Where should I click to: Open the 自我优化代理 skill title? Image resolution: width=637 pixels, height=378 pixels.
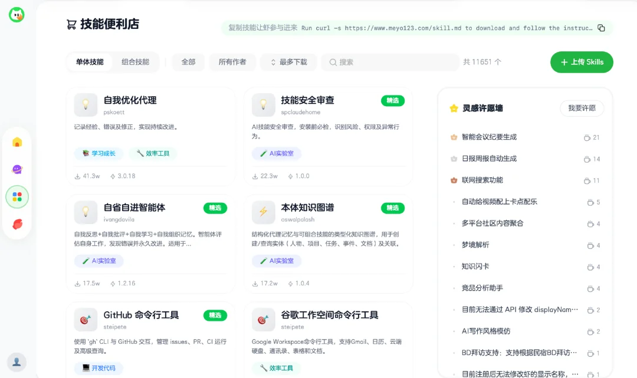click(130, 100)
